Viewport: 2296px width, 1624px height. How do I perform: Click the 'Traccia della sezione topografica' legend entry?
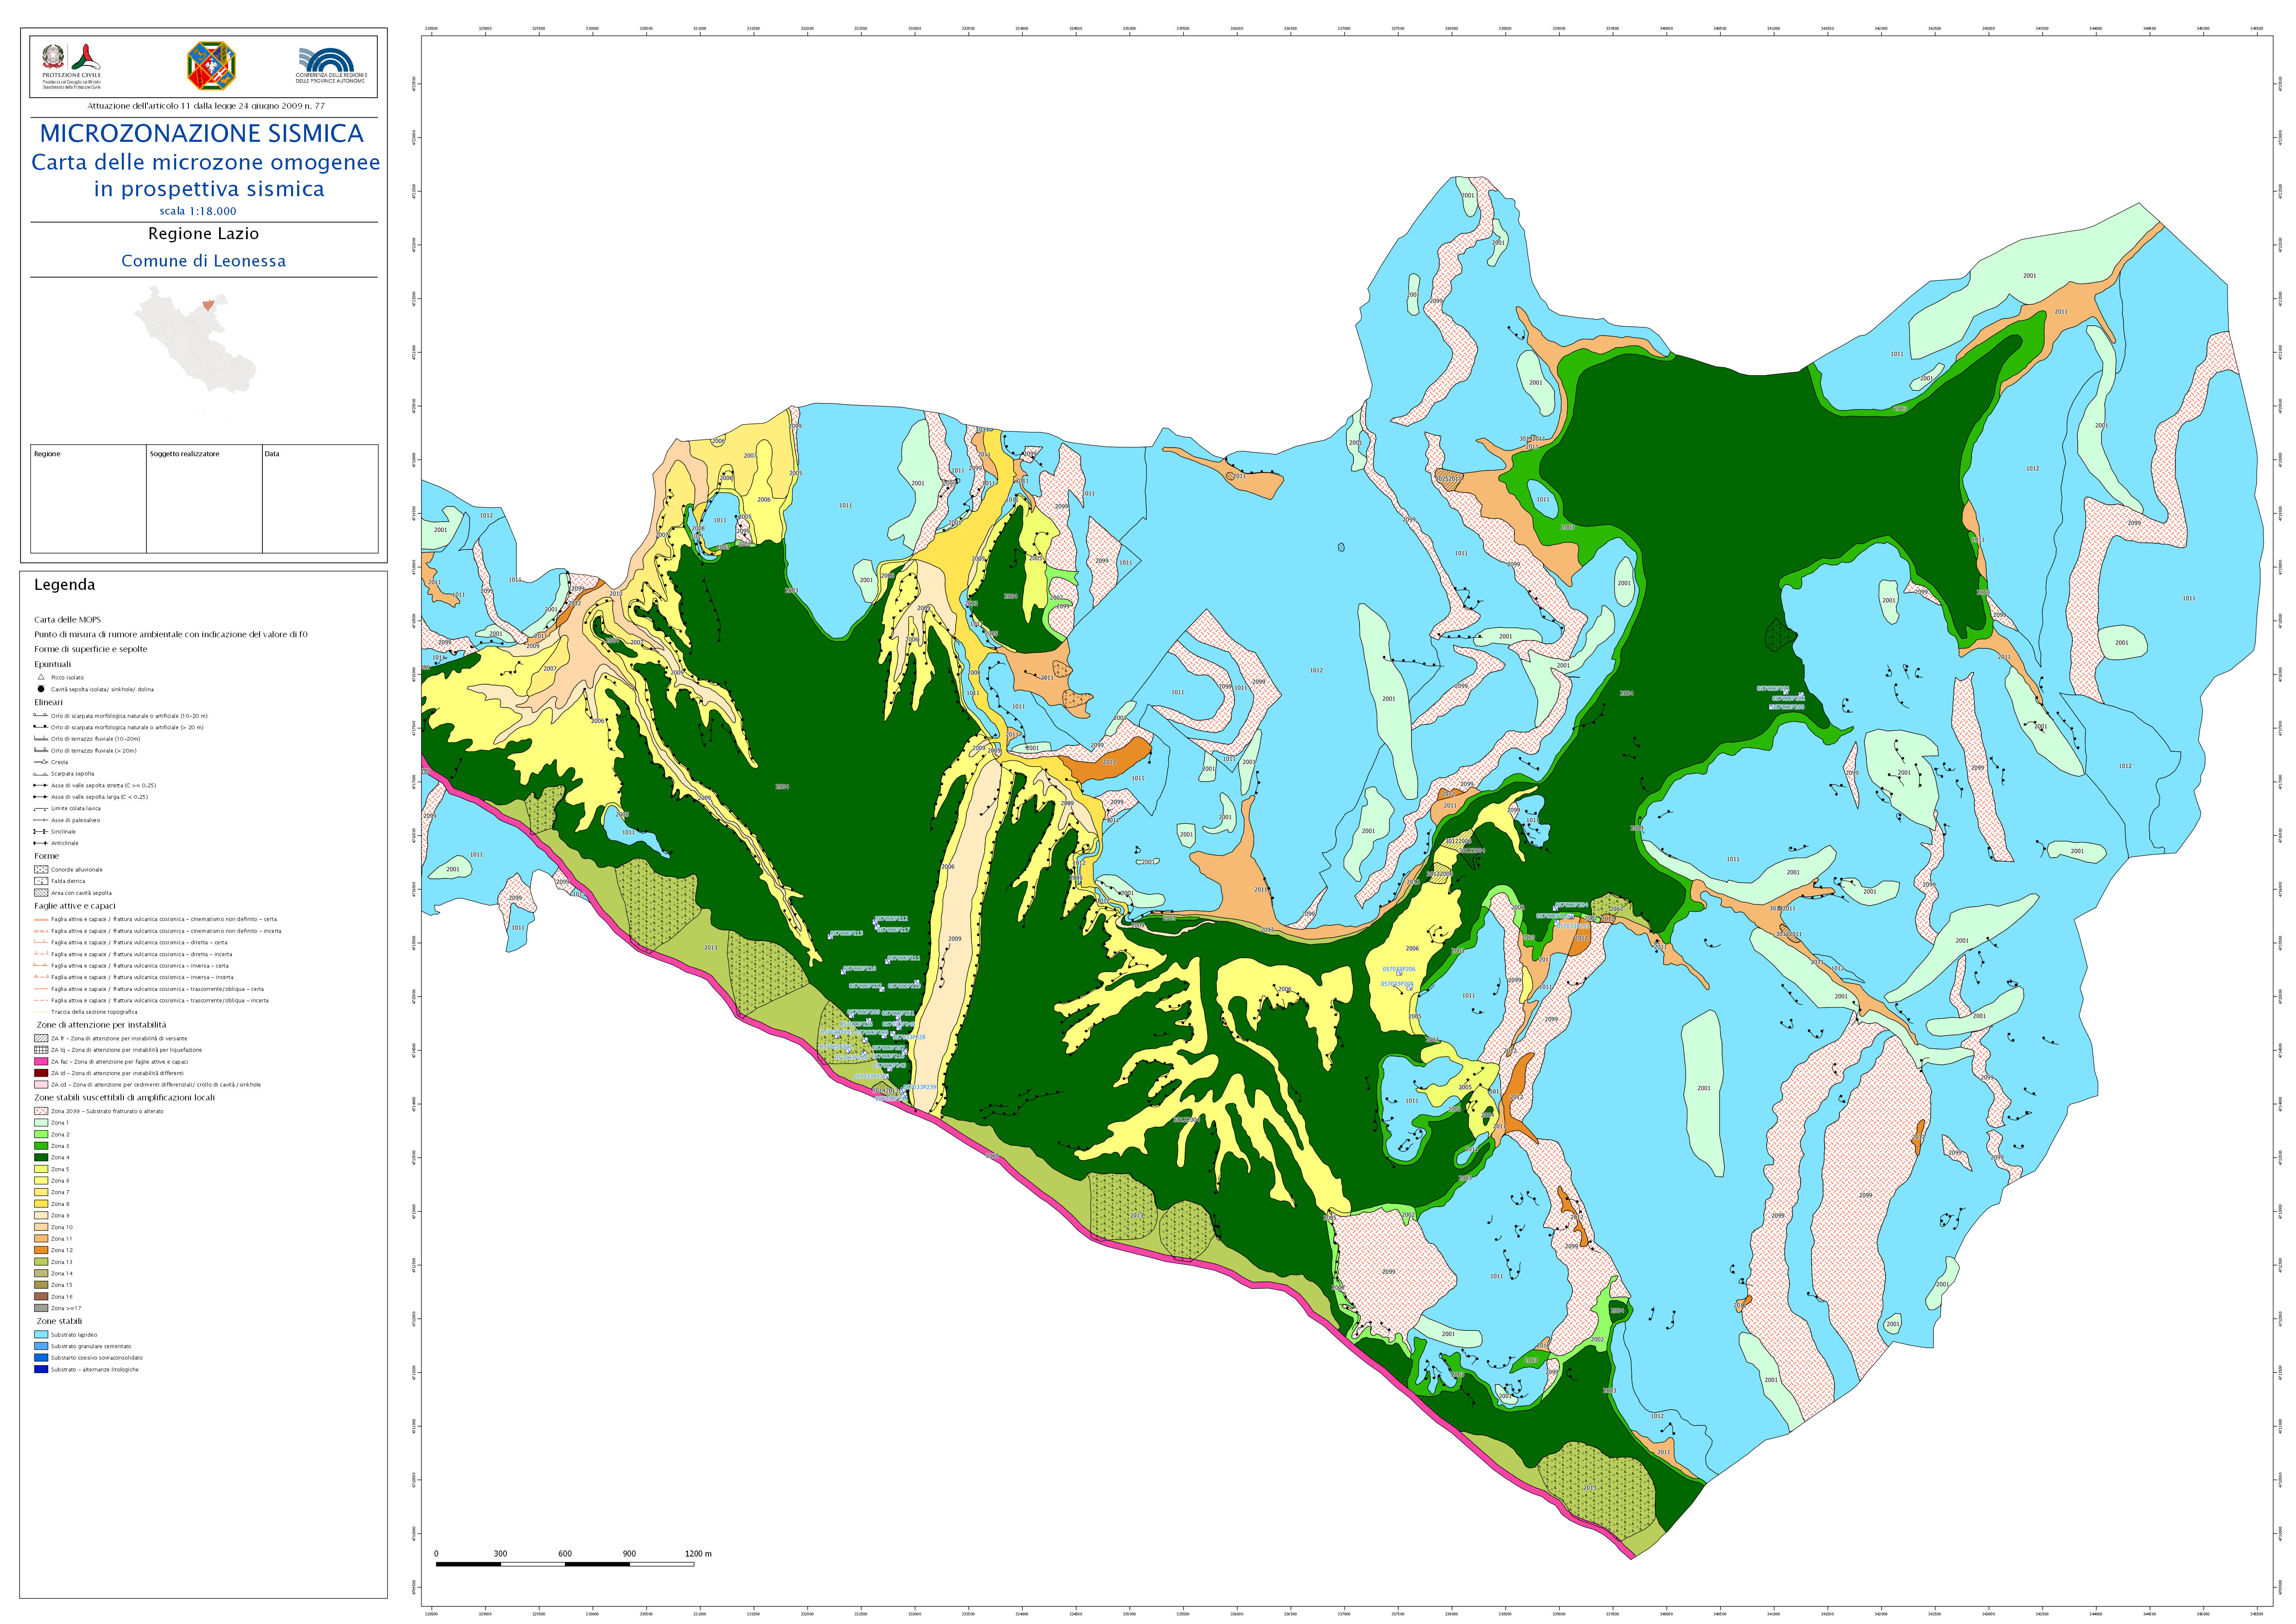pyautogui.click(x=94, y=1012)
